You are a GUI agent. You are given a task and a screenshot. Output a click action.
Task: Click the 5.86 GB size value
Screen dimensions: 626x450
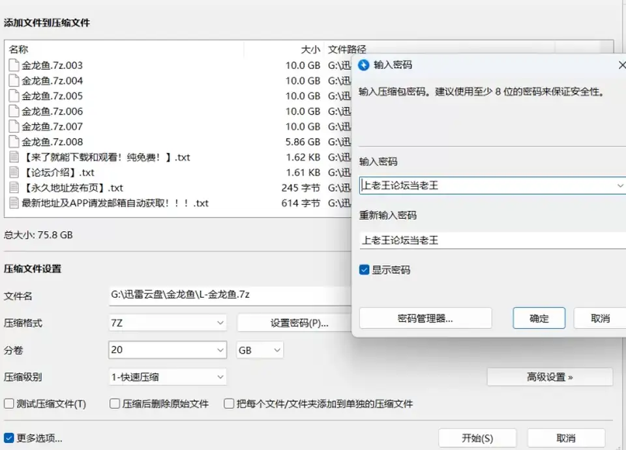[303, 141]
